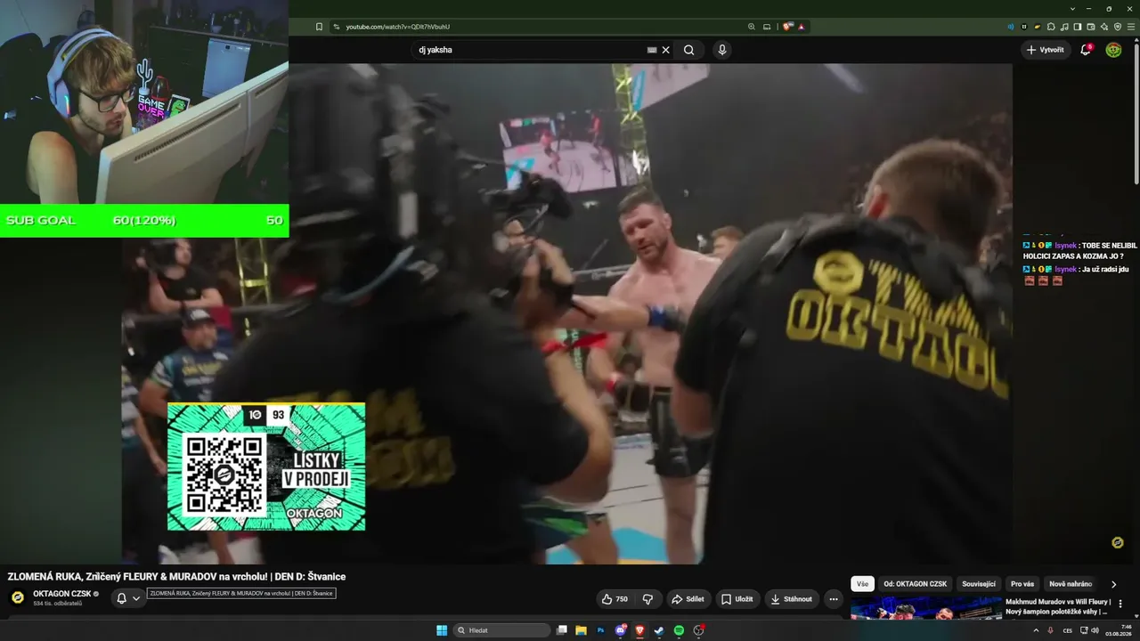The width and height of the screenshot is (1140, 641).
Task: Select the Související chip
Action: (x=979, y=584)
